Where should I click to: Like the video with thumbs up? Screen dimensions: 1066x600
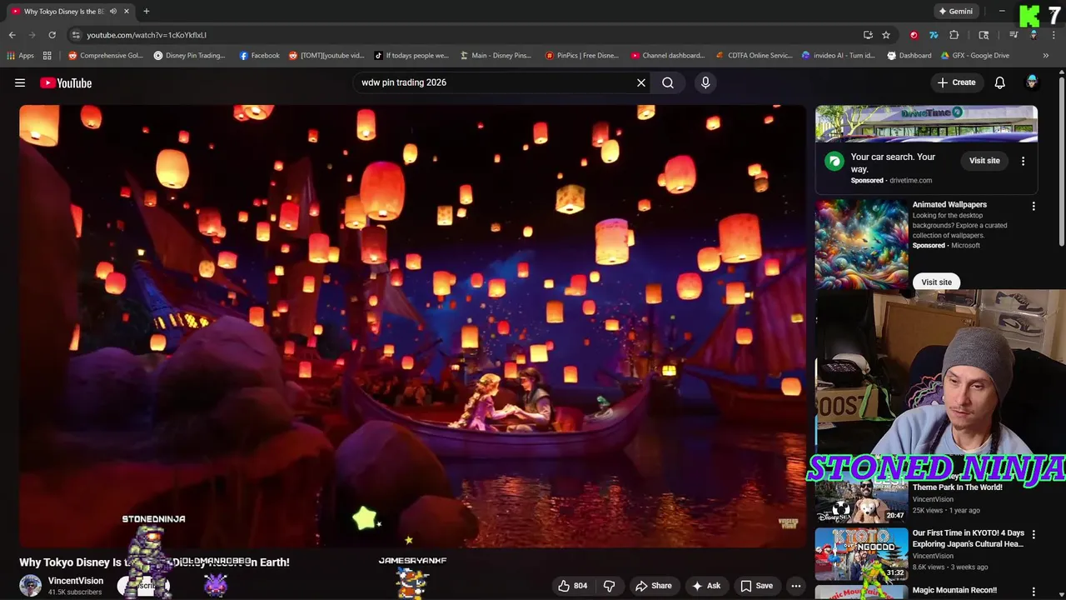click(x=573, y=586)
